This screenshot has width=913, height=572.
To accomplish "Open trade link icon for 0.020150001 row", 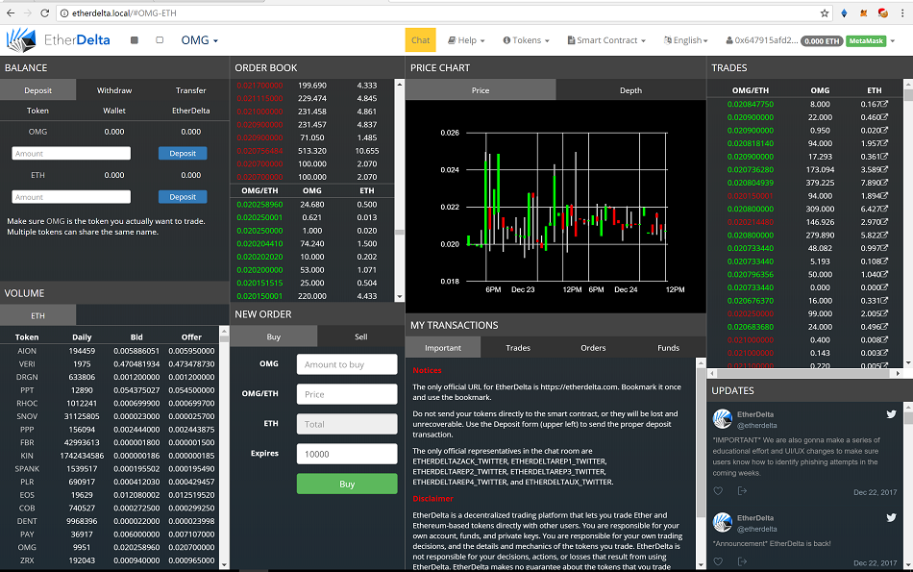I will 884,195.
